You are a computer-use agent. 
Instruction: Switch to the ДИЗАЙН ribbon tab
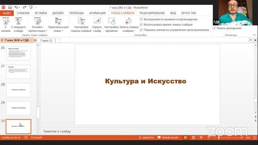(58, 13)
